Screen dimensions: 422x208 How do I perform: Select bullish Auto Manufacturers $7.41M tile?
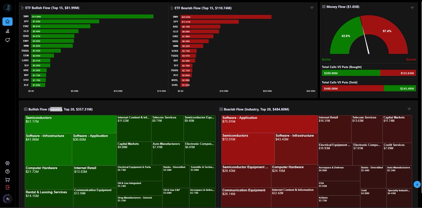pos(167,153)
